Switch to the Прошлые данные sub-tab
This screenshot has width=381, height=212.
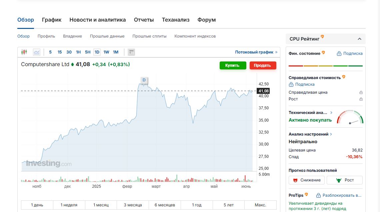click(x=107, y=36)
